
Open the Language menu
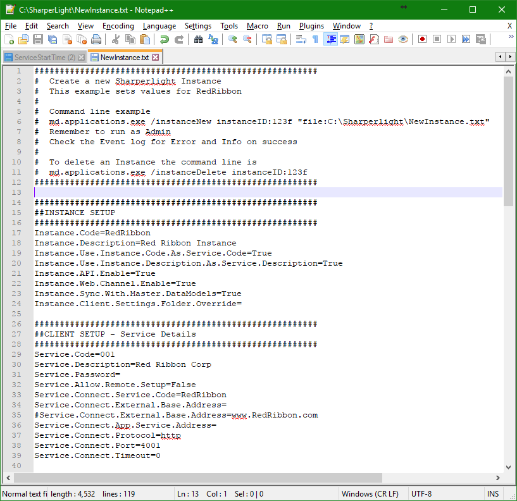tap(159, 26)
